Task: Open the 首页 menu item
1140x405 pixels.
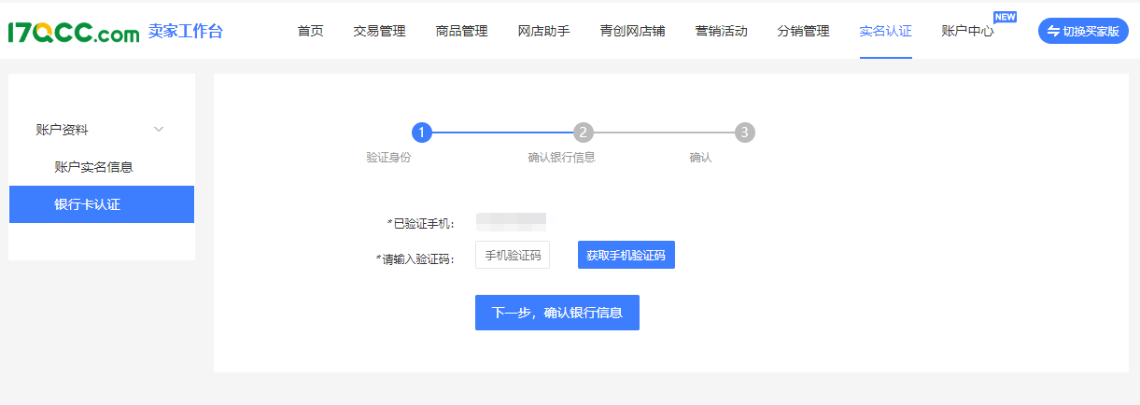Action: pyautogui.click(x=310, y=32)
